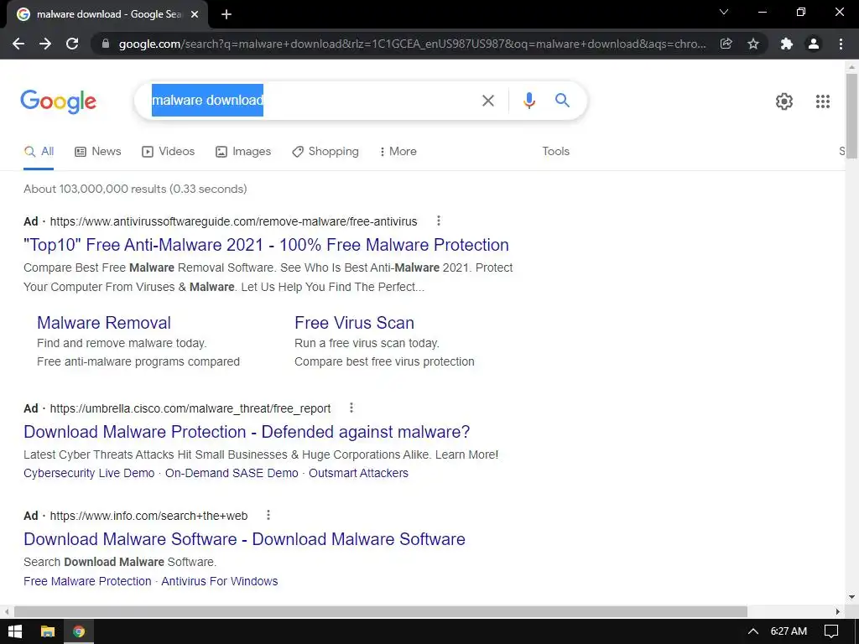Open Download Malware Software ad link
Screen dimensions: 859x644
244,539
